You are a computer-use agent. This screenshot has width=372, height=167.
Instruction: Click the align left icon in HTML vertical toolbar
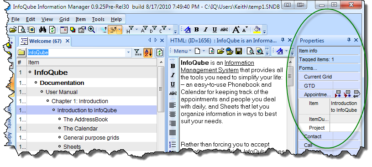pos(173,104)
